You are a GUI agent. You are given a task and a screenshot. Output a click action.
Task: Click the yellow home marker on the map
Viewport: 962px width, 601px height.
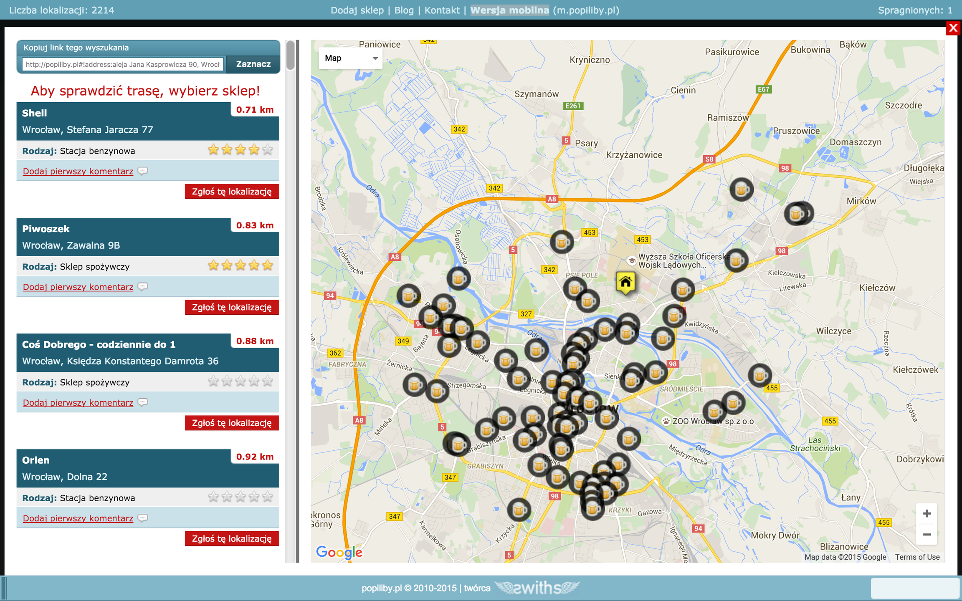(625, 283)
